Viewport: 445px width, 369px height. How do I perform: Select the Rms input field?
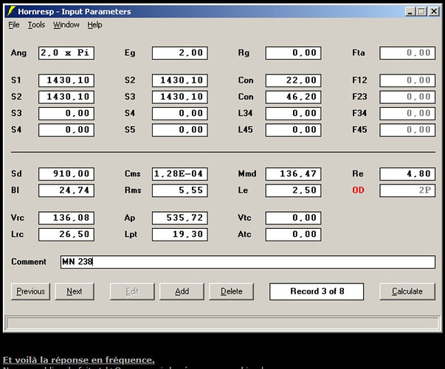(x=180, y=190)
